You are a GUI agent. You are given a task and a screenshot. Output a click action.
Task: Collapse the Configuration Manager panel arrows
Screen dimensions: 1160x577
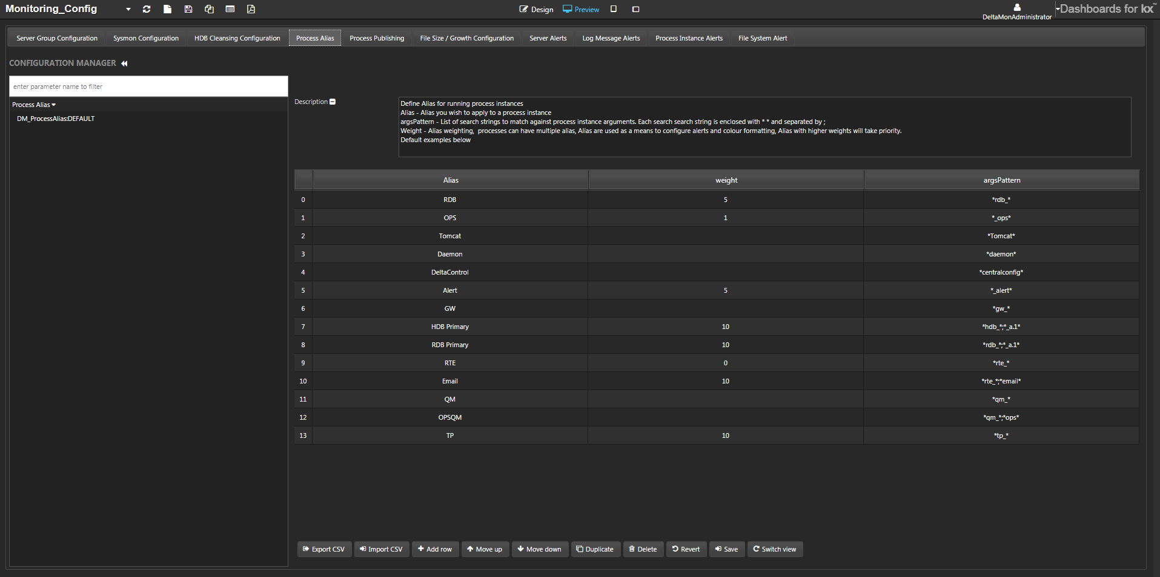[124, 64]
